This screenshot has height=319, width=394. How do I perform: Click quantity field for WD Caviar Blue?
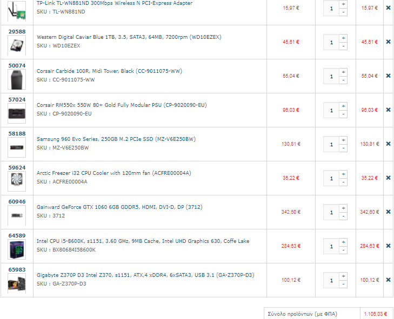pos(331,42)
